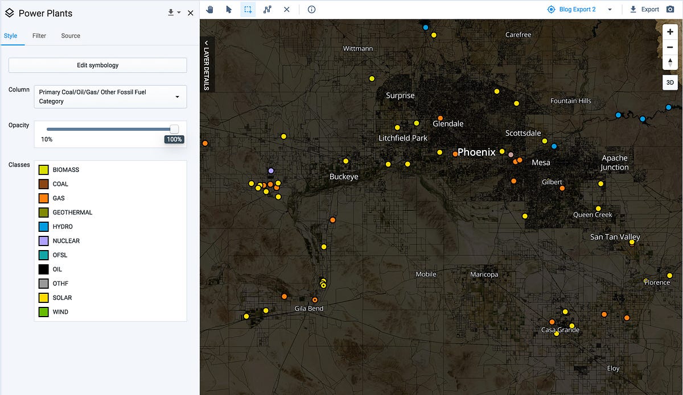This screenshot has width=683, height=395.
Task: Click the San Tan Valley map label
Action: click(615, 237)
